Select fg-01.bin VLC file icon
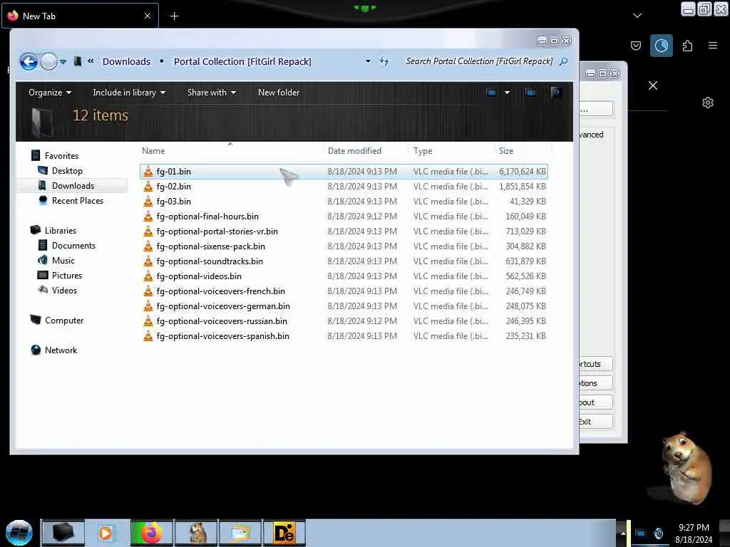The height and width of the screenshot is (547, 730). pos(148,171)
